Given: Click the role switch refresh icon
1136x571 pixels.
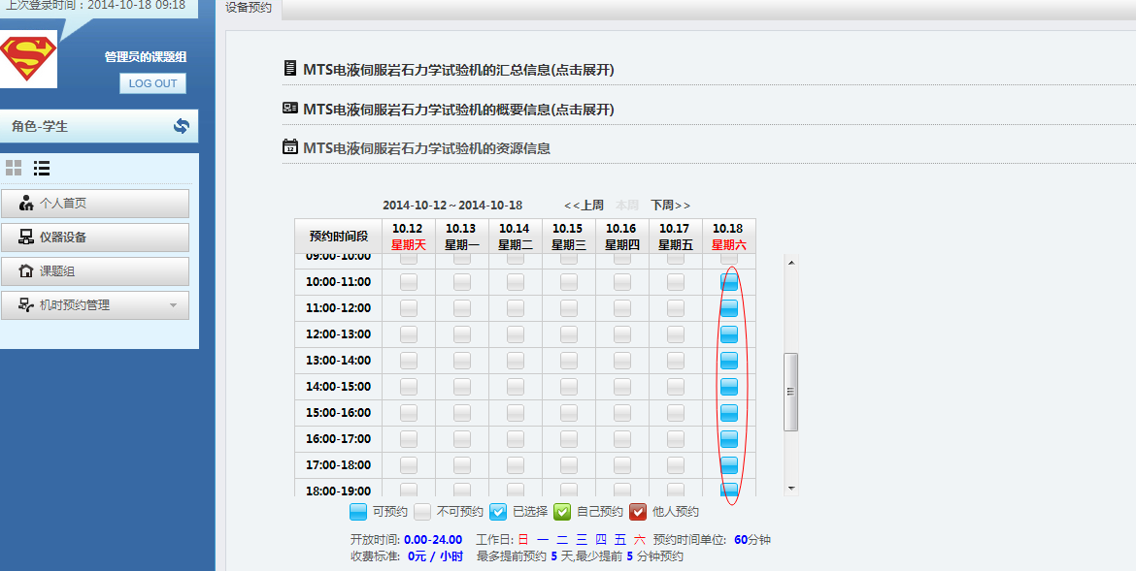Looking at the screenshot, I should 181,126.
